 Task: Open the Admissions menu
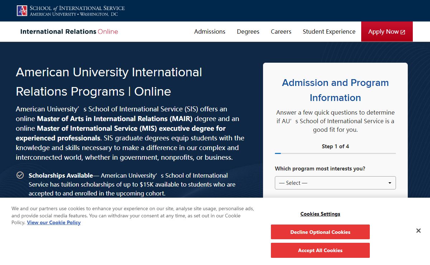[210, 32]
